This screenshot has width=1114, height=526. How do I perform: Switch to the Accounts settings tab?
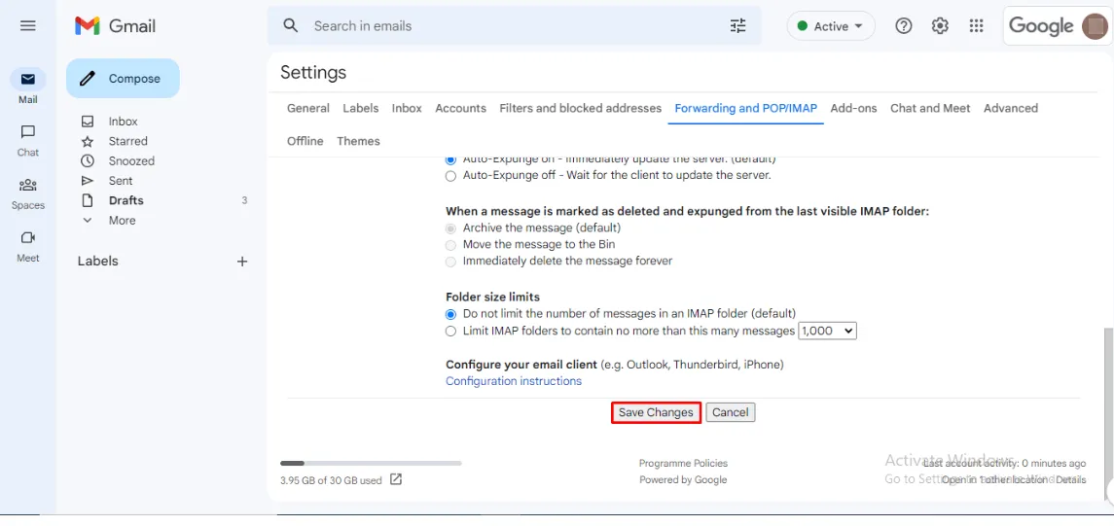pyautogui.click(x=460, y=108)
